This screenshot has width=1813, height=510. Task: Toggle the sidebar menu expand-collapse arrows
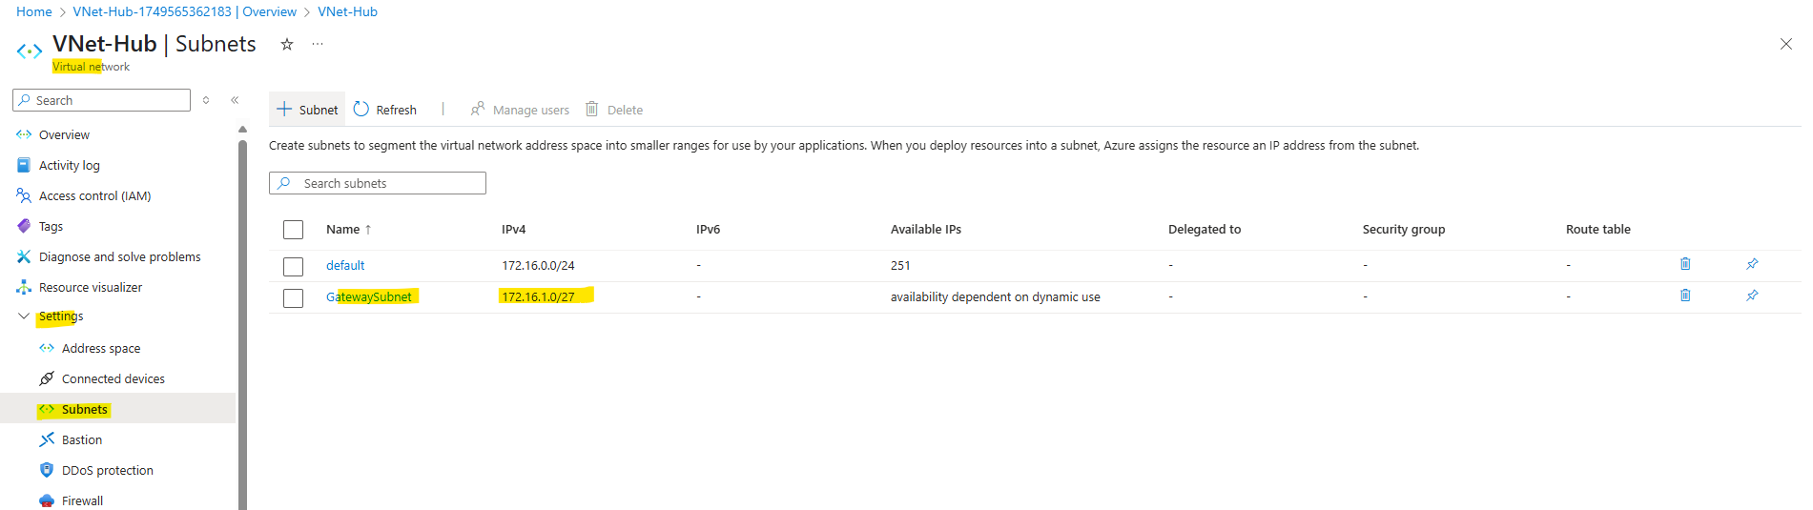coord(206,100)
